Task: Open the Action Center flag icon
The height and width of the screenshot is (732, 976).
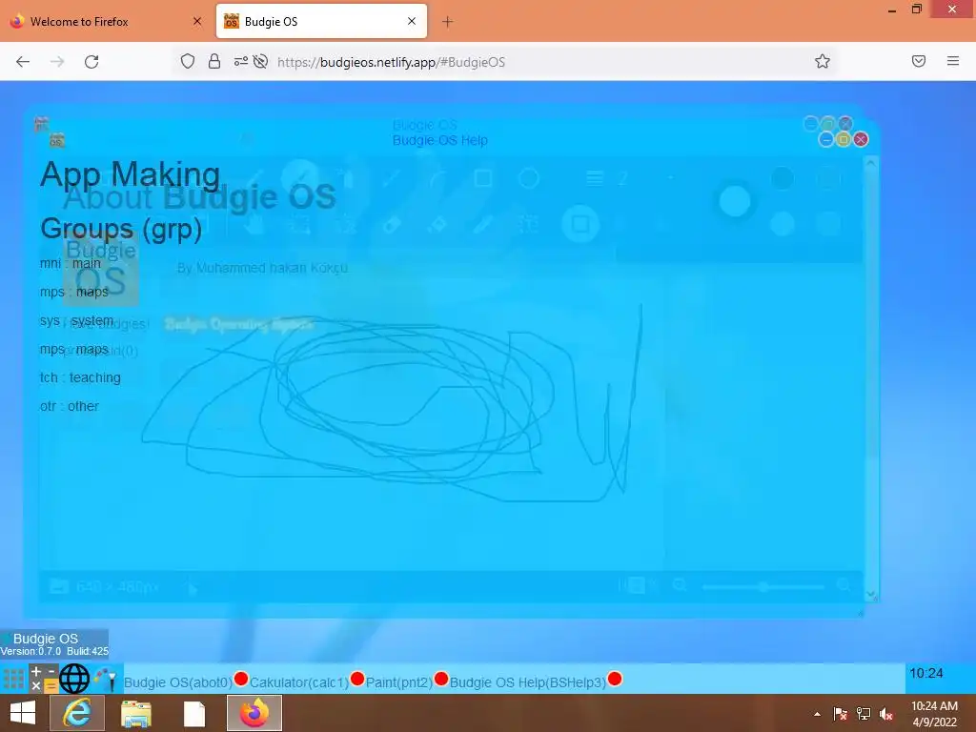Action: tap(840, 714)
